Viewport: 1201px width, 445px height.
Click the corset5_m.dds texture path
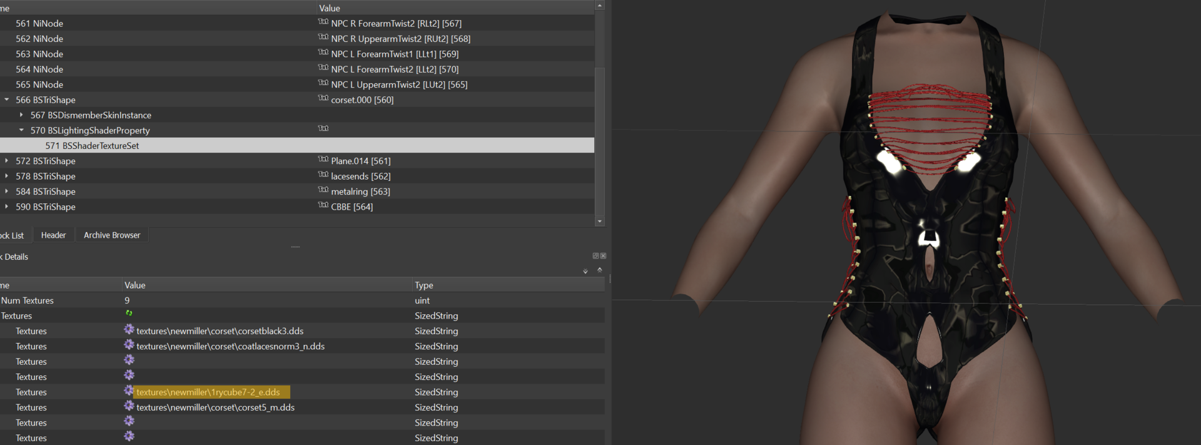(215, 407)
